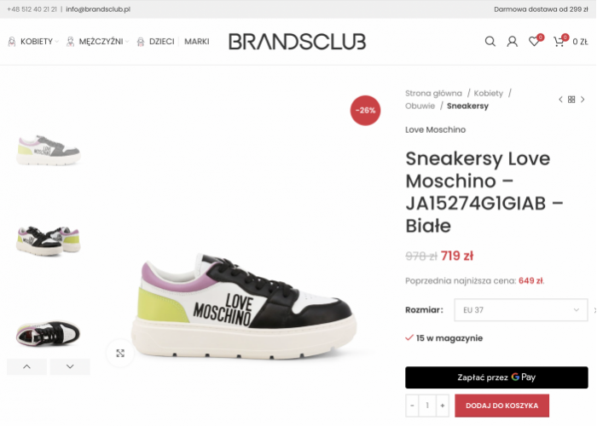Viewport: 597px width, 426px height.
Task: Increase quantity with plus button
Action: pyautogui.click(x=443, y=406)
